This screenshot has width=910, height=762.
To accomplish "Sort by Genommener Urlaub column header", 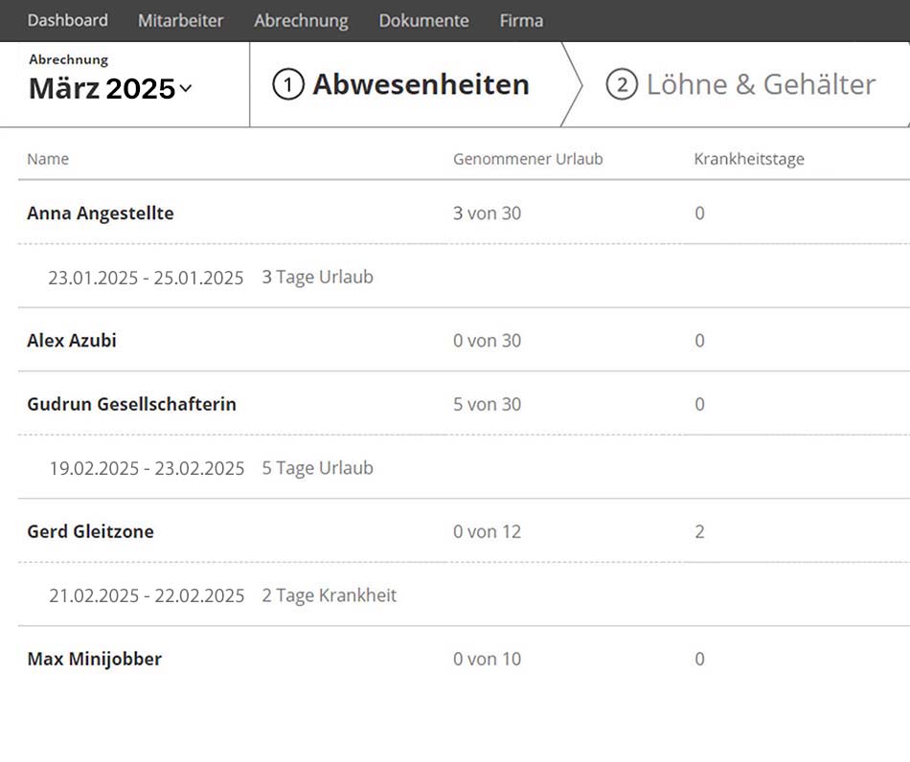I will point(528,159).
